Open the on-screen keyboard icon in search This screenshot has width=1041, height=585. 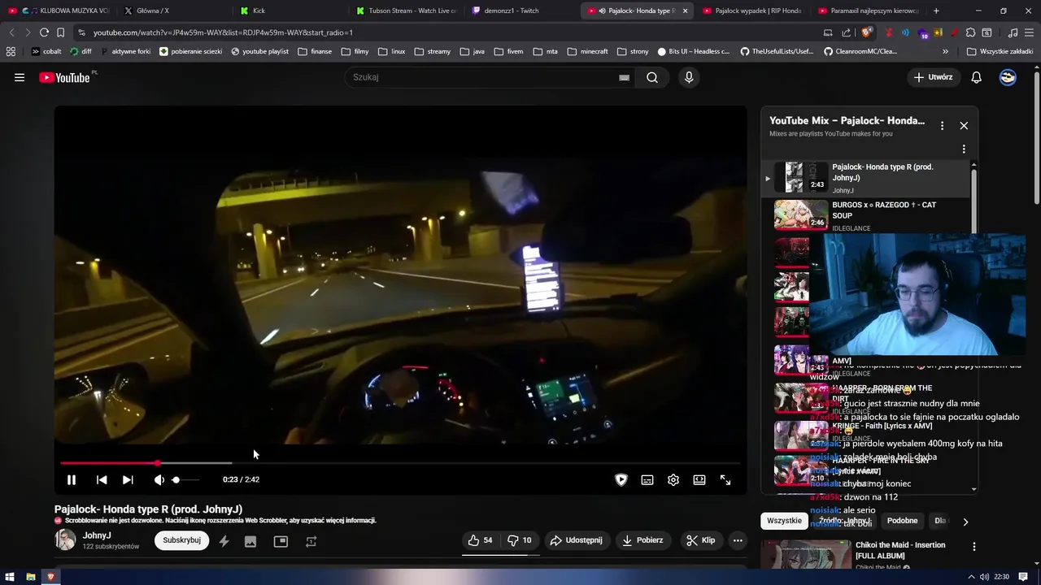[624, 77]
